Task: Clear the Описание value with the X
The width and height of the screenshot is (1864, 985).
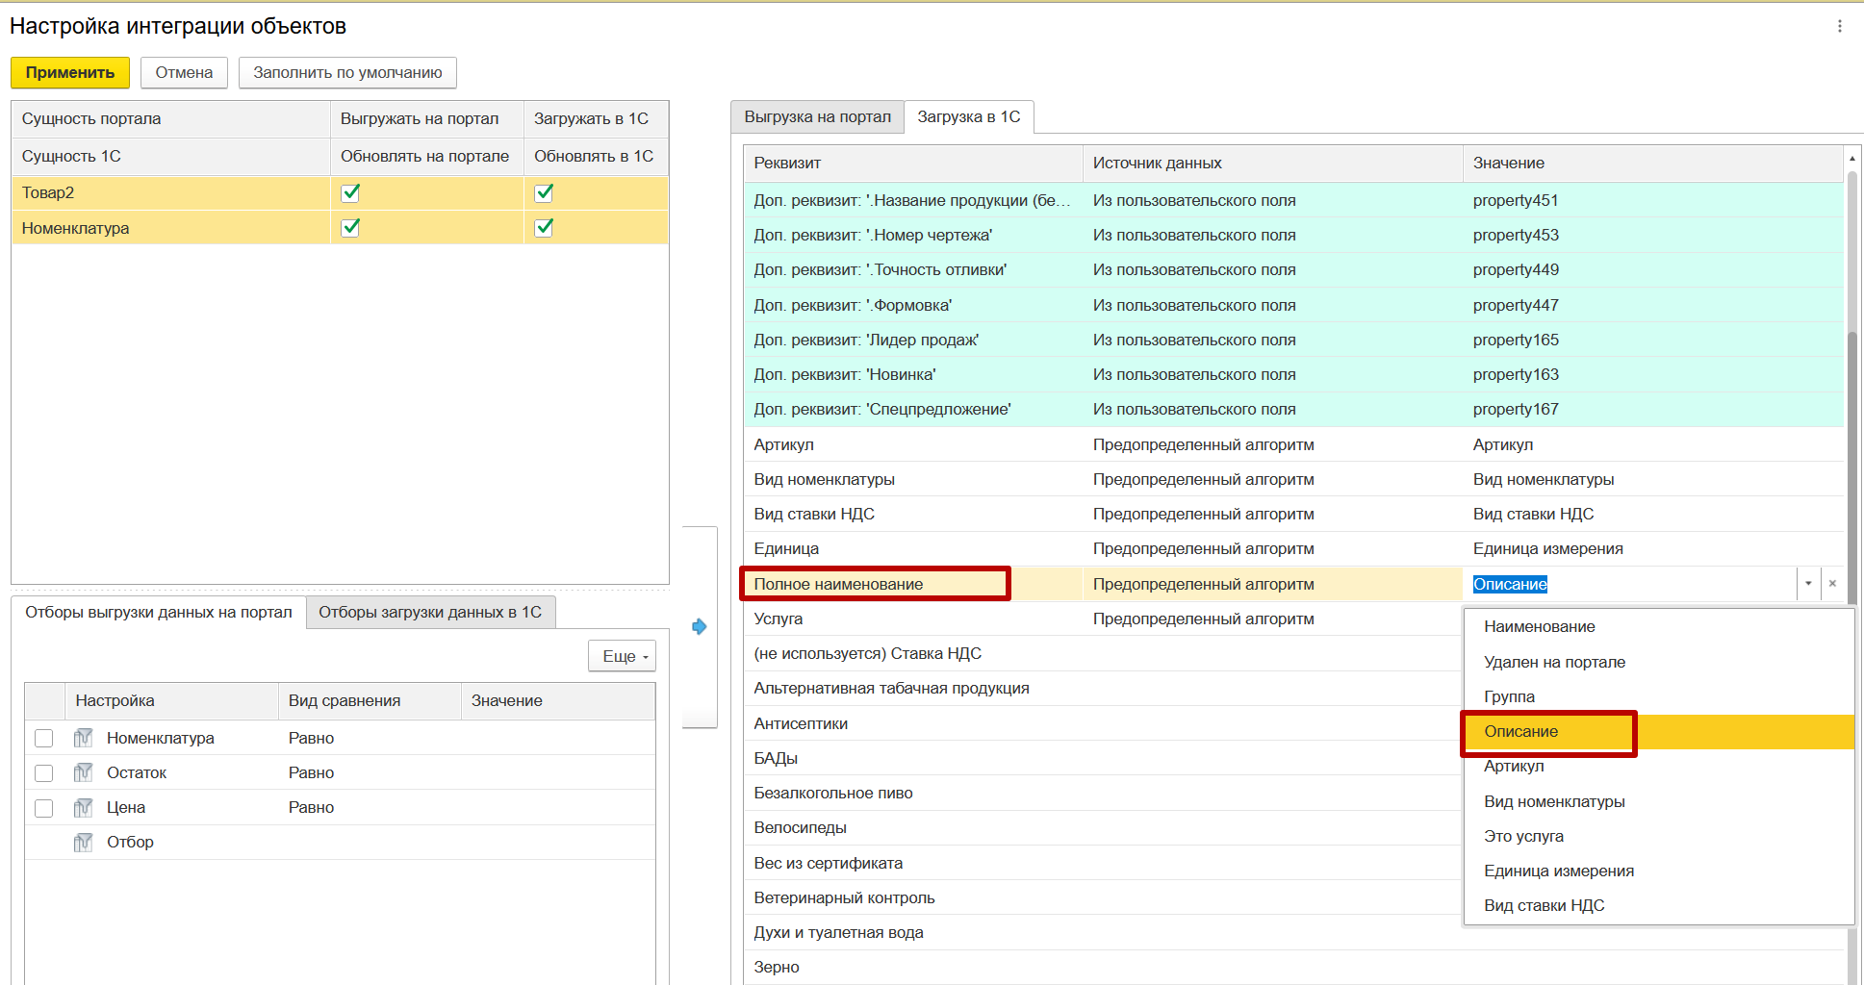Action: tap(1832, 584)
